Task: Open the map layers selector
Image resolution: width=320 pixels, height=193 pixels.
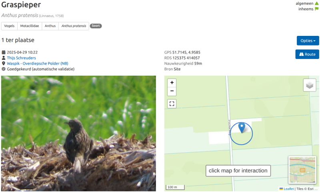Action: pos(310,85)
